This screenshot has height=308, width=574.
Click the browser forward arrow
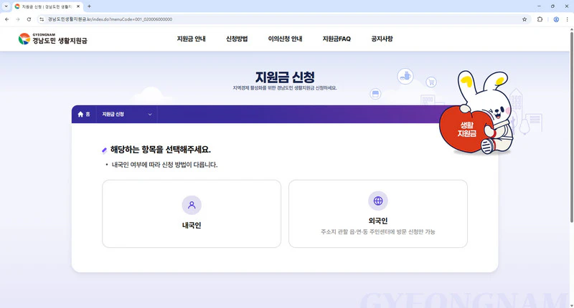(x=17, y=19)
